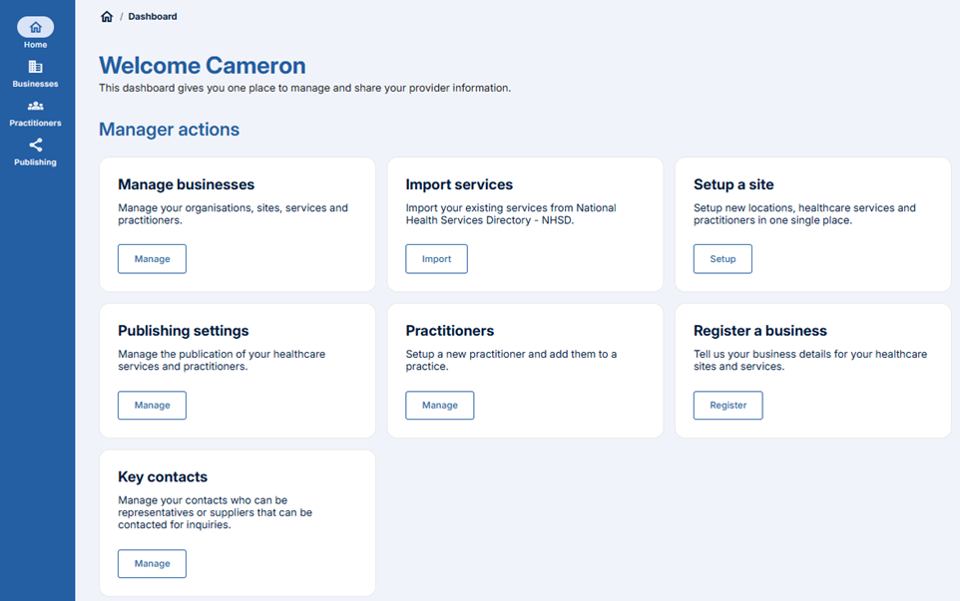Select the Practitioners card heading
Image resolution: width=960 pixels, height=601 pixels.
click(x=451, y=331)
